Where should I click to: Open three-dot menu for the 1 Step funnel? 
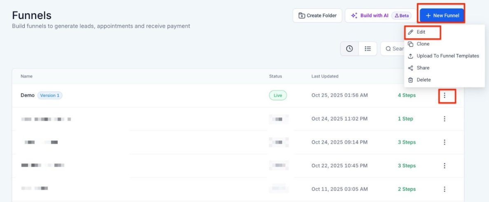point(445,119)
